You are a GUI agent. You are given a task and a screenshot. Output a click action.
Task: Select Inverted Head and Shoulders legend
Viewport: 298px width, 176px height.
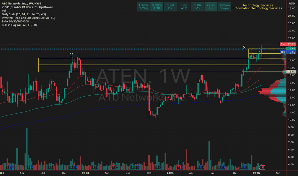click(28, 18)
